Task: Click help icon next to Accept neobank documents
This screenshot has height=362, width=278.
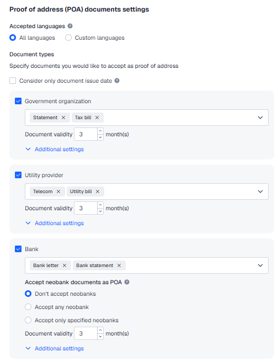Action: (127, 282)
